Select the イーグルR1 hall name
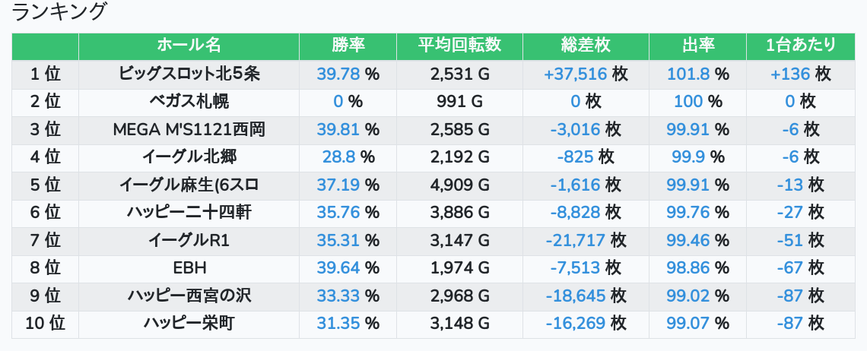The image size is (867, 351). (189, 241)
